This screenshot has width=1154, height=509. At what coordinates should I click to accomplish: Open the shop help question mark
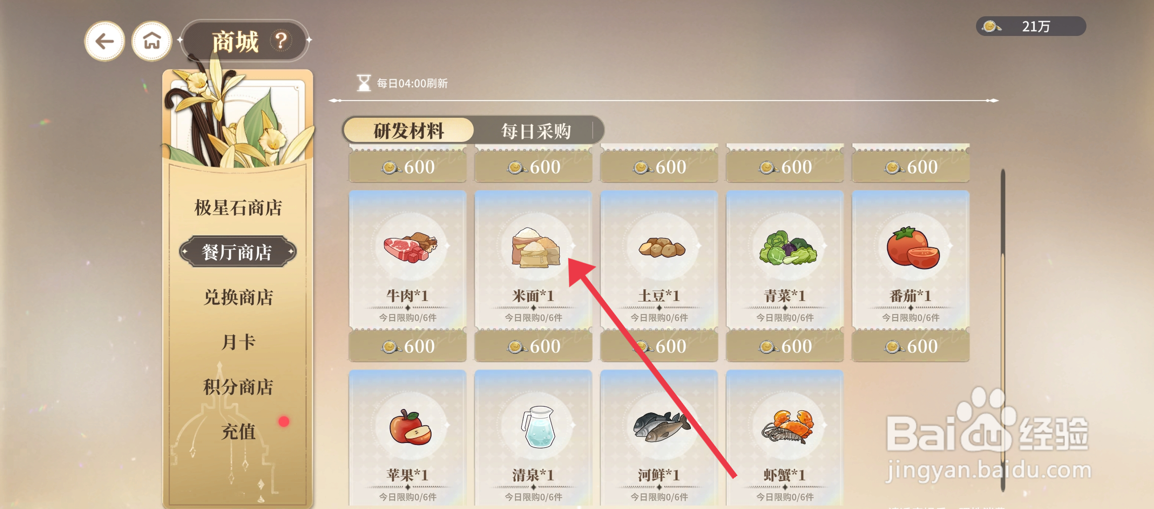click(281, 40)
